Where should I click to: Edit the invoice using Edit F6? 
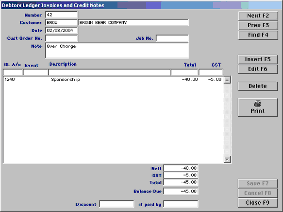[258, 69]
